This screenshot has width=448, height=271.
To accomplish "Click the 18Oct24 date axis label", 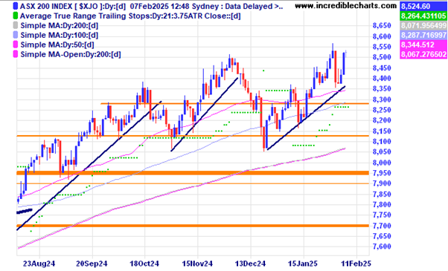I will pyautogui.click(x=144, y=264).
